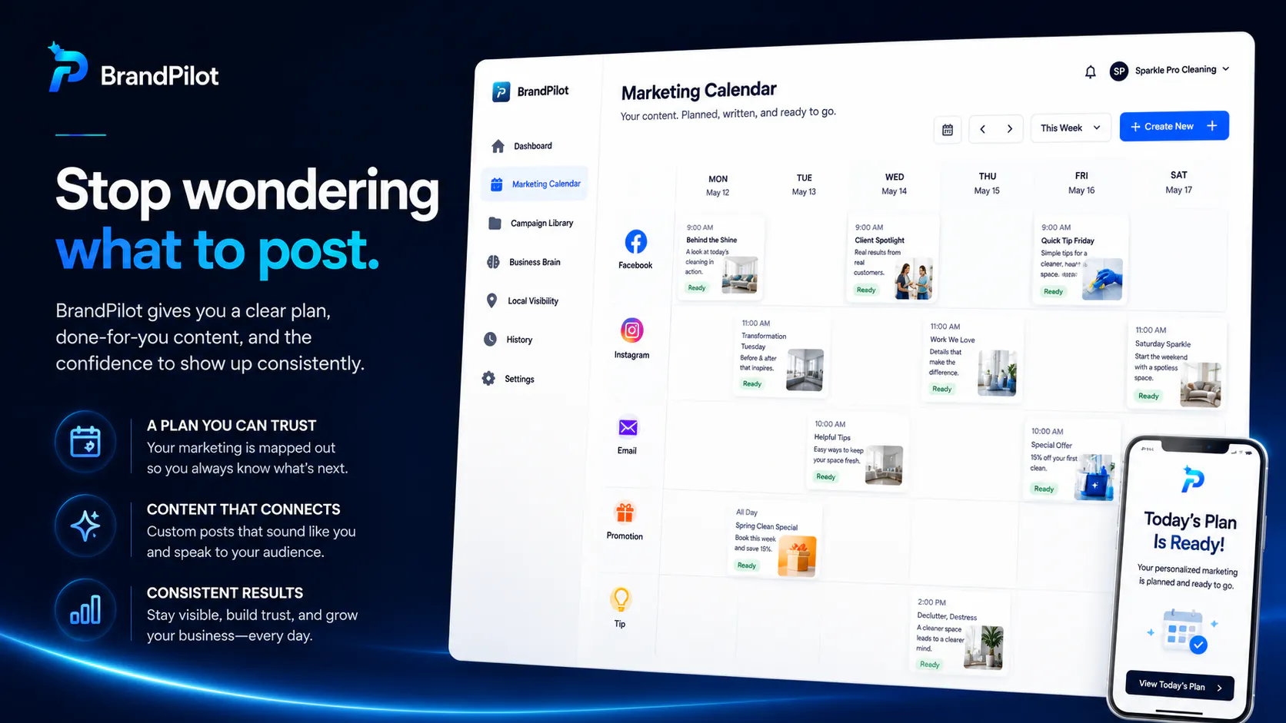Viewport: 1286px width, 723px height.
Task: Click the WED May 14 column header
Action: (x=894, y=184)
